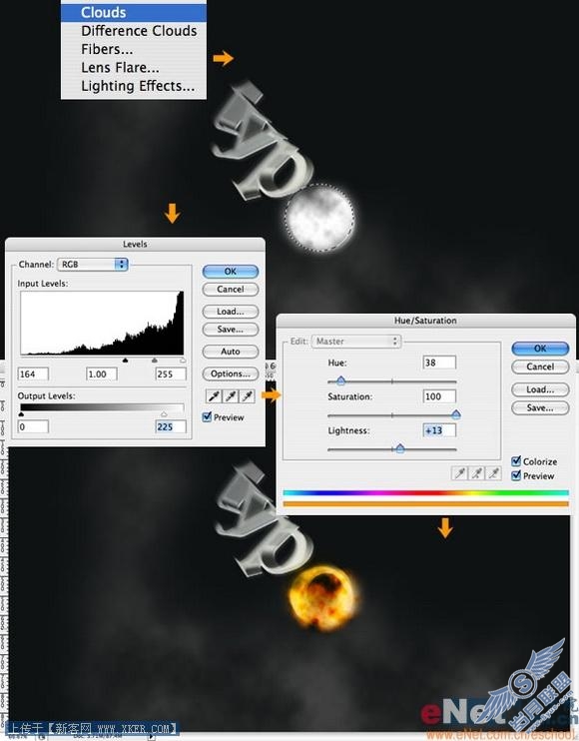The image size is (579, 741).
Task: Click the black input level triangle under histogram
Action: point(125,361)
